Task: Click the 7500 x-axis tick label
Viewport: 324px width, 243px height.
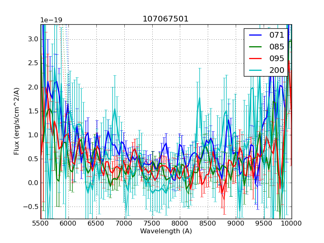Action: [x=152, y=224]
